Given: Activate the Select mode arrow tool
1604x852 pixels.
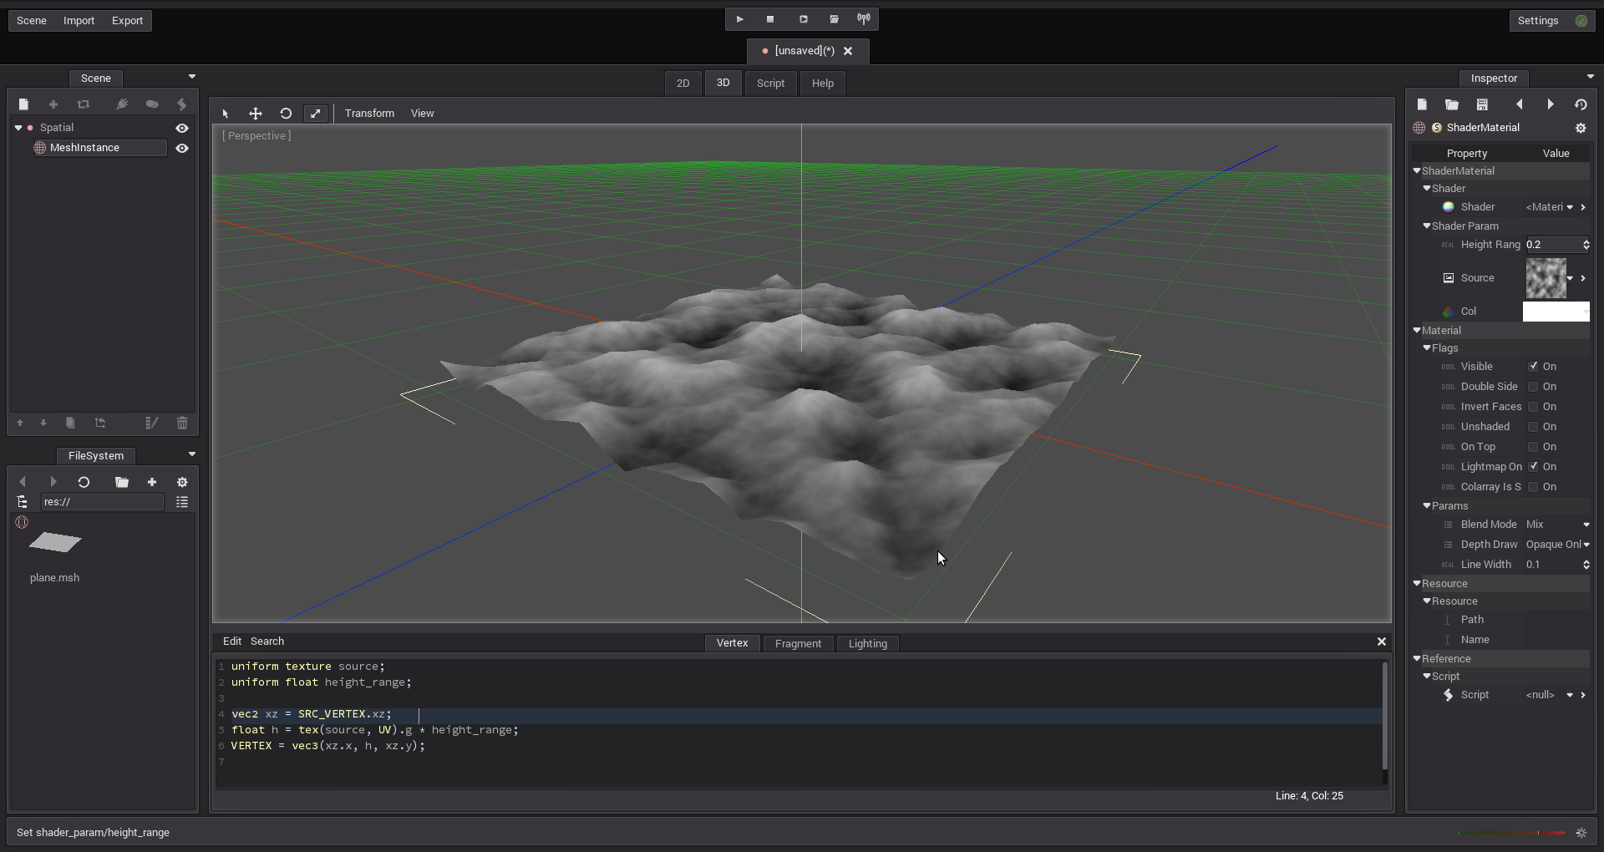Looking at the screenshot, I should [x=226, y=114].
